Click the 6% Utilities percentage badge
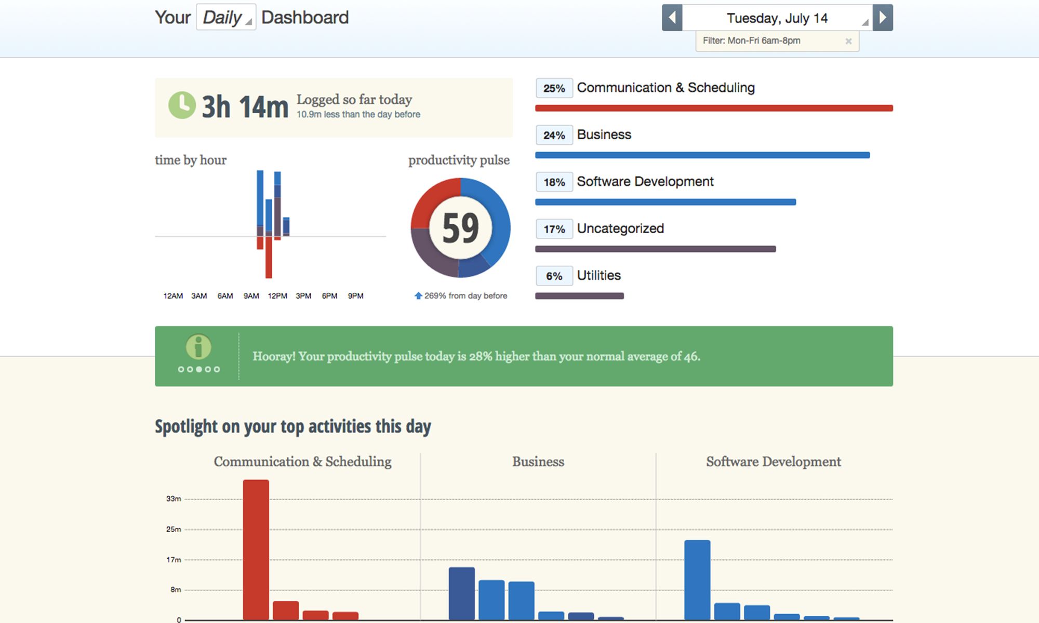This screenshot has height=623, width=1039. (x=554, y=276)
